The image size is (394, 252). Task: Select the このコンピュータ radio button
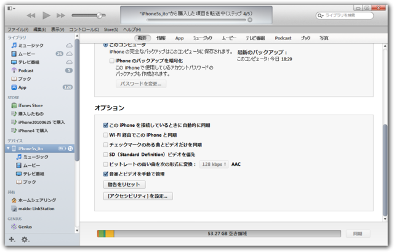tap(105, 45)
